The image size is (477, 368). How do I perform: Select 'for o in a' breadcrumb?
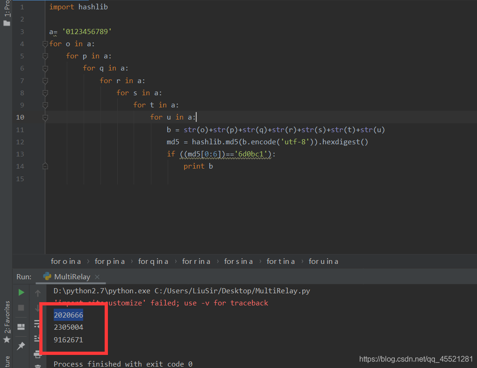click(66, 262)
